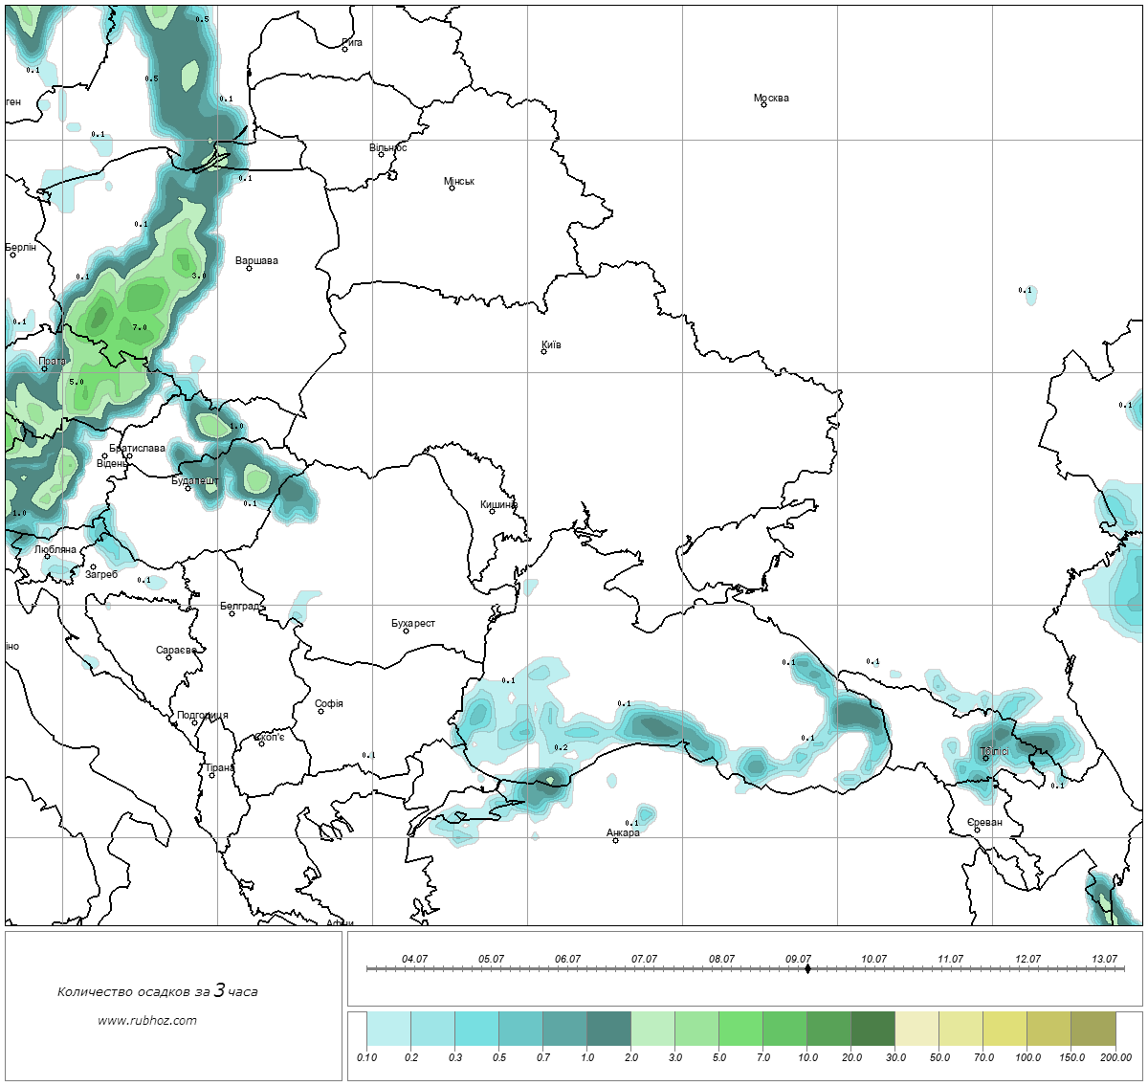Viewport: 1148px width, 1086px height.
Task: Open the www.rubhoz.com link
Action: tap(147, 1020)
